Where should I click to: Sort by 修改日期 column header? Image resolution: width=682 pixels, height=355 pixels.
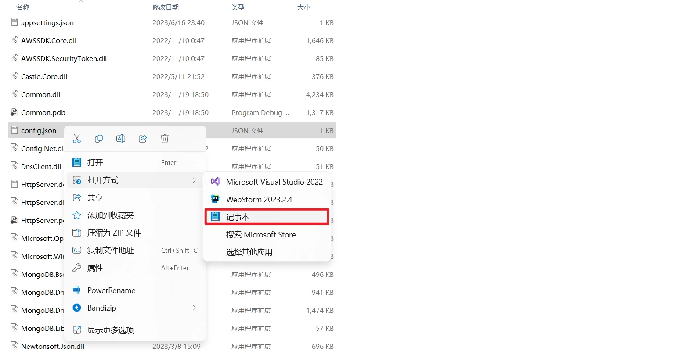pos(166,7)
